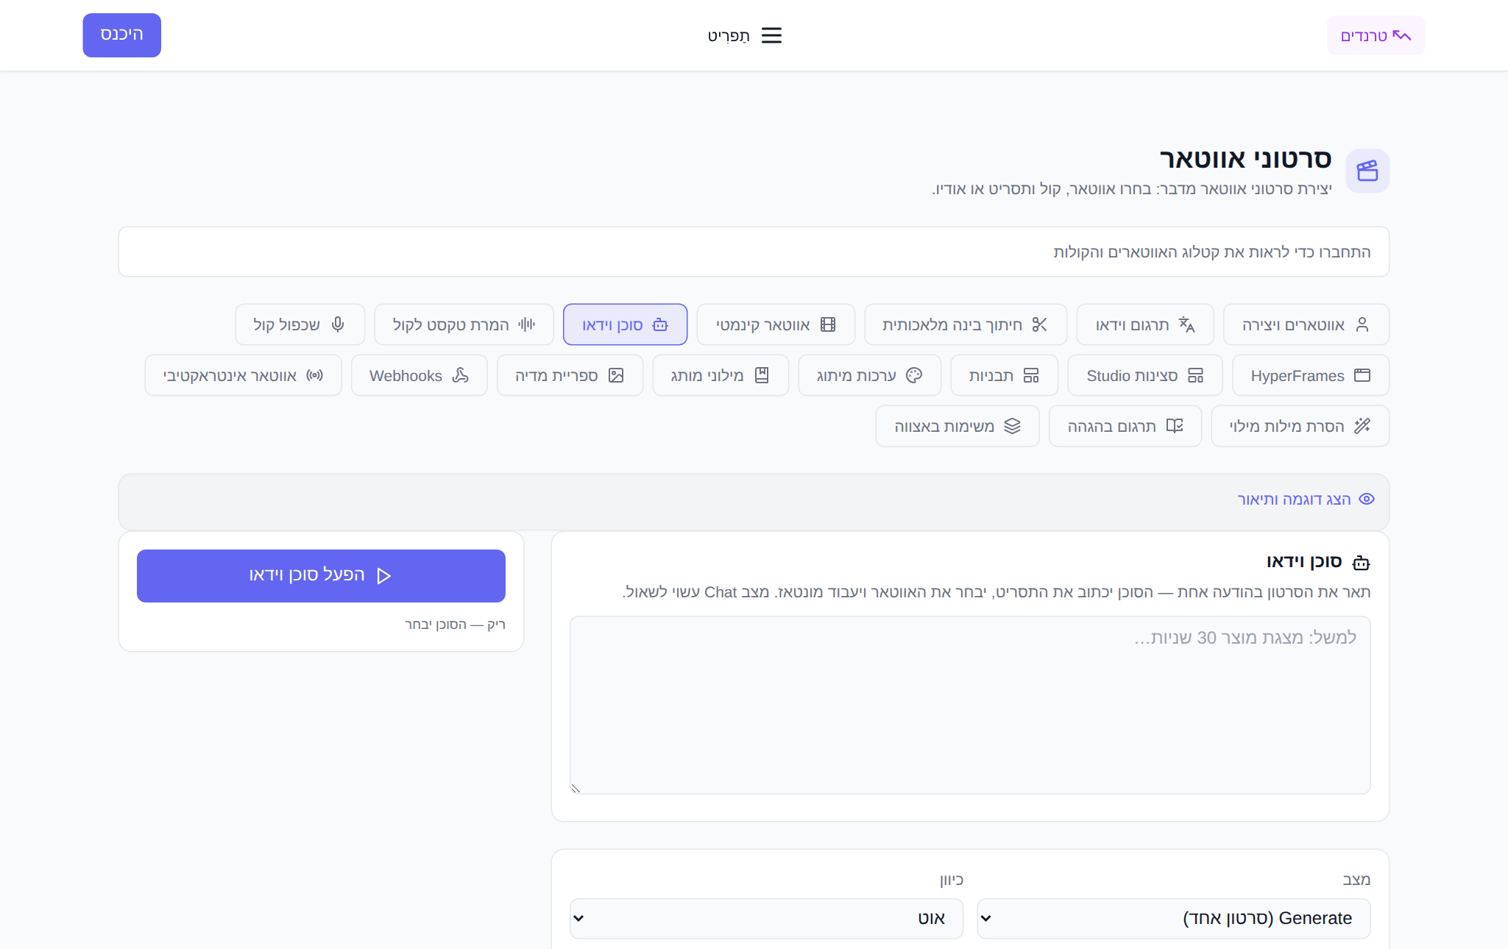Click the clapperboard icon beside סרטוני אווטאר title
This screenshot has height=949, width=1508.
pyautogui.click(x=1367, y=171)
